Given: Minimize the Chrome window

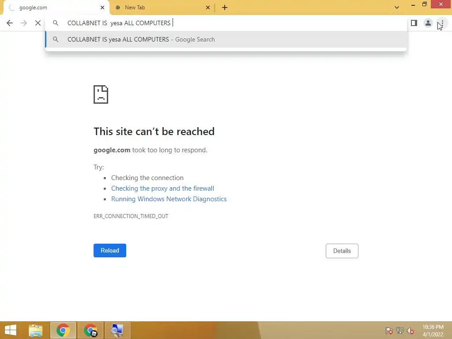Looking at the screenshot, I should tap(413, 4).
